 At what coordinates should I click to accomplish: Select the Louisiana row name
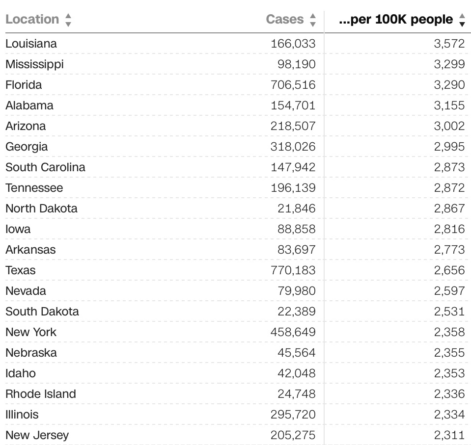coord(31,44)
